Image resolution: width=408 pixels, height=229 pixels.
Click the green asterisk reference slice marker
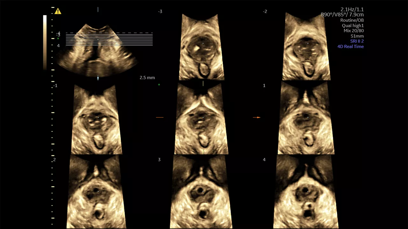(x=159, y=85)
